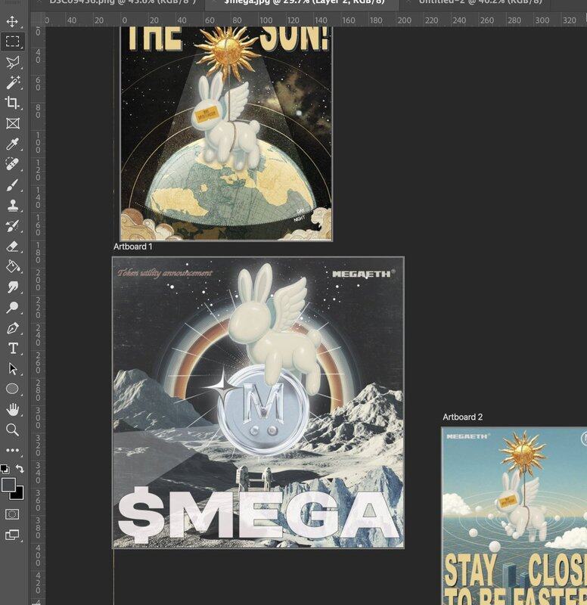Choose the Clone Stamp tool
The width and height of the screenshot is (587, 605).
pyautogui.click(x=12, y=206)
